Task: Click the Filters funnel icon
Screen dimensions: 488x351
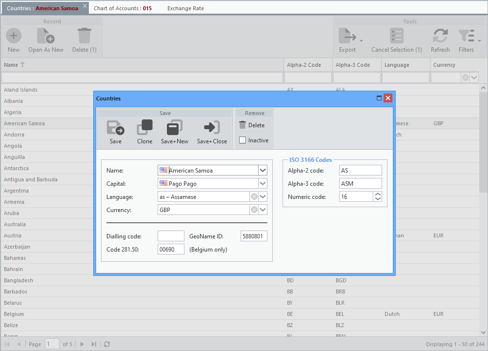Action: (x=466, y=36)
